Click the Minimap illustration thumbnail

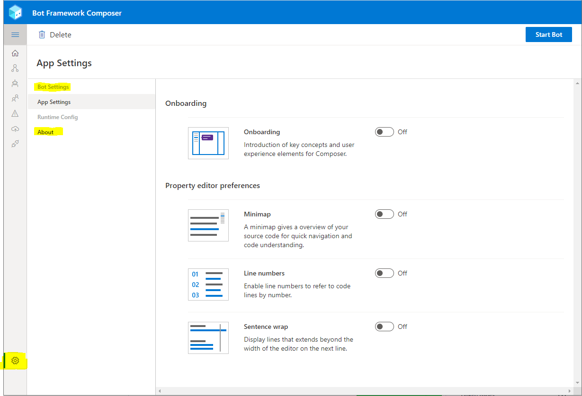tap(208, 225)
